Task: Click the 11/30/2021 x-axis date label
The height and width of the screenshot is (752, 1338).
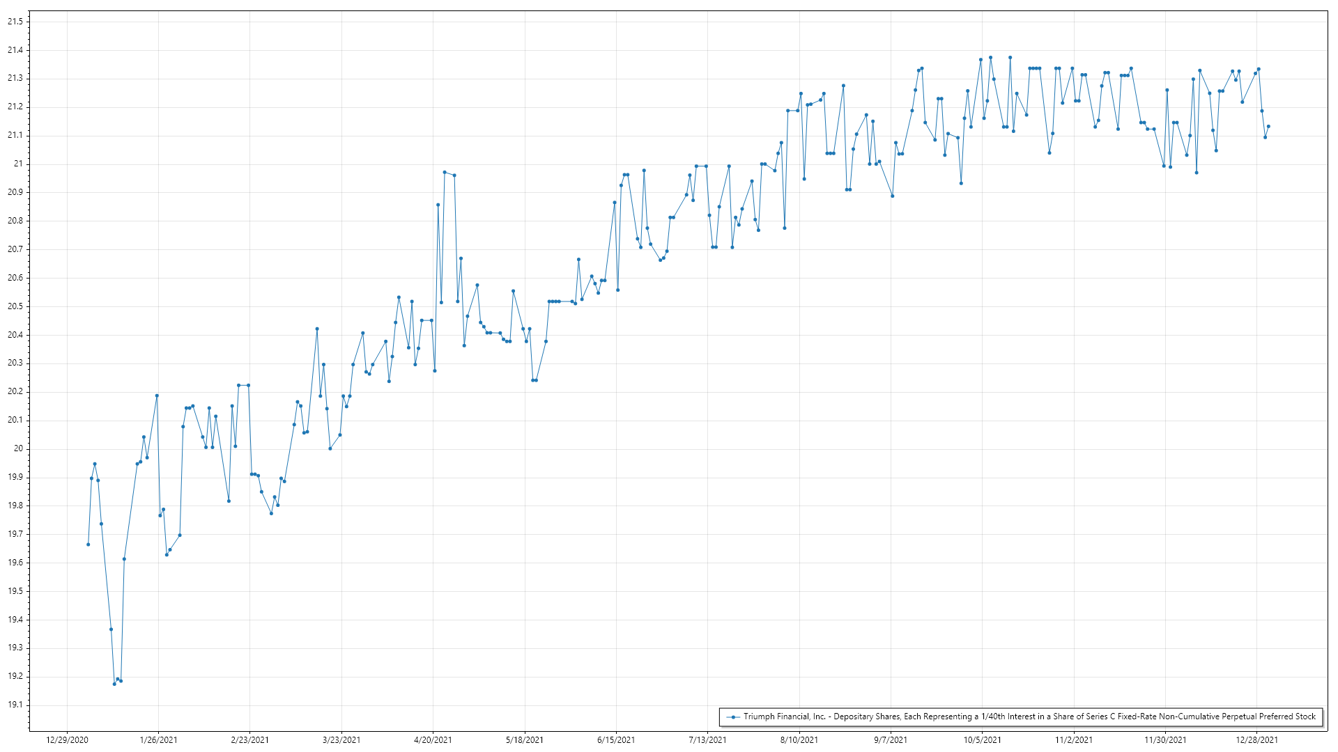Action: pos(1165,739)
